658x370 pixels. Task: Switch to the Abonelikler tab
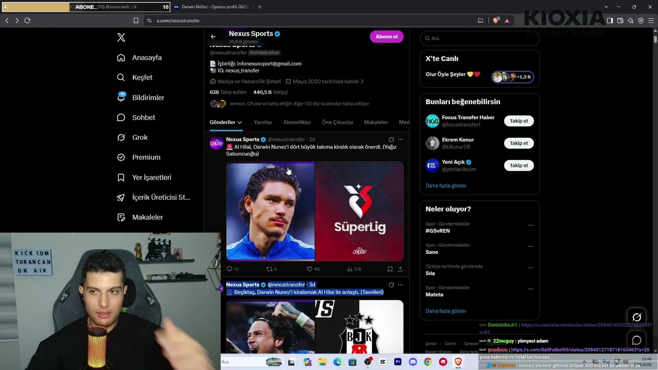297,122
